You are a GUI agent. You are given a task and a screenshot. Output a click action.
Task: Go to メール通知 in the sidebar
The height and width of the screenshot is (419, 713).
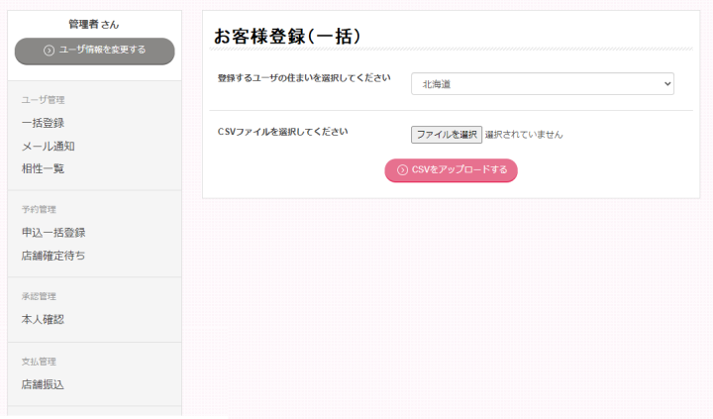pyautogui.click(x=48, y=146)
